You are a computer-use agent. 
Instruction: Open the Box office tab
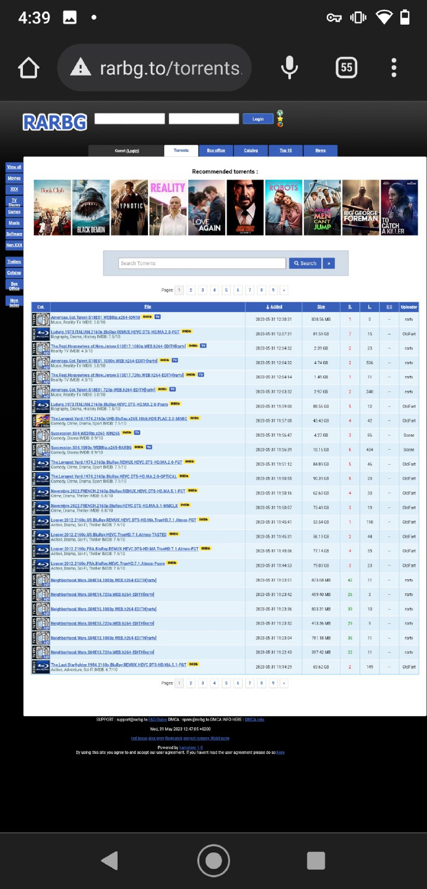pos(216,151)
